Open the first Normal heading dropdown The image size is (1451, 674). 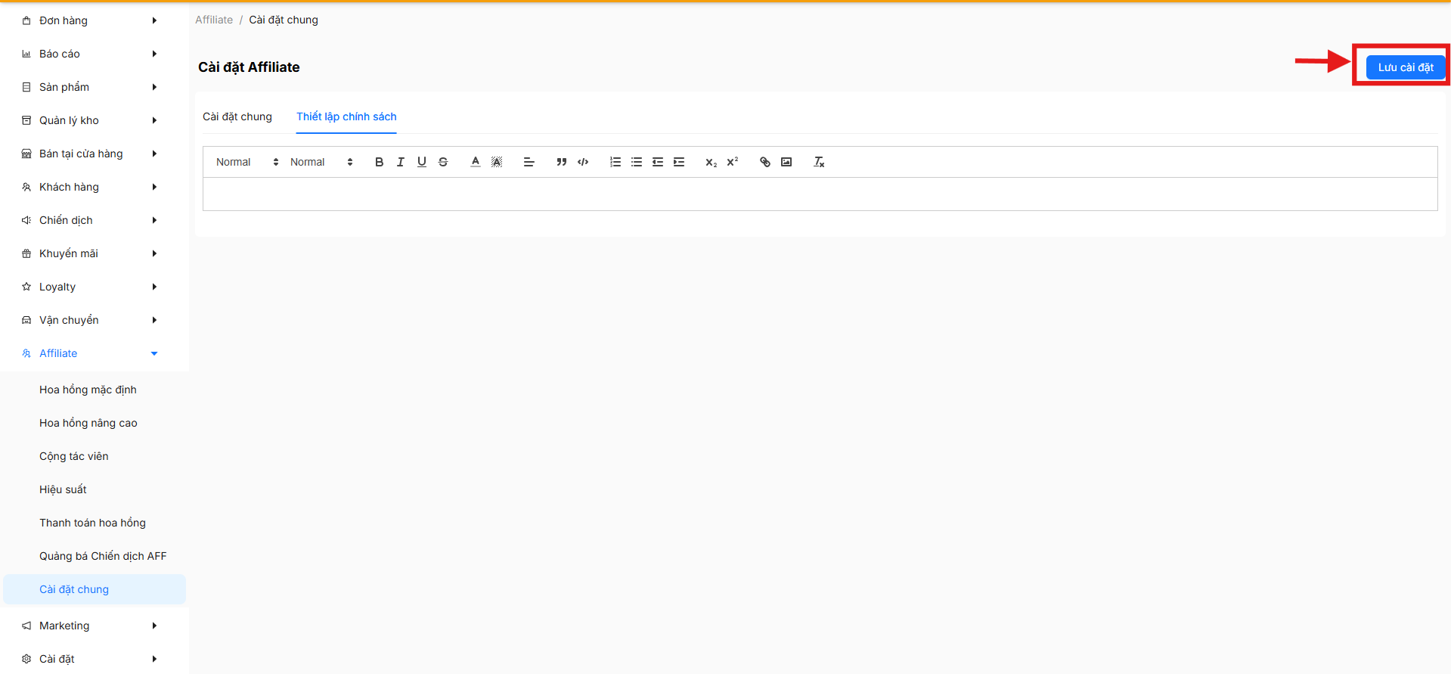247,162
